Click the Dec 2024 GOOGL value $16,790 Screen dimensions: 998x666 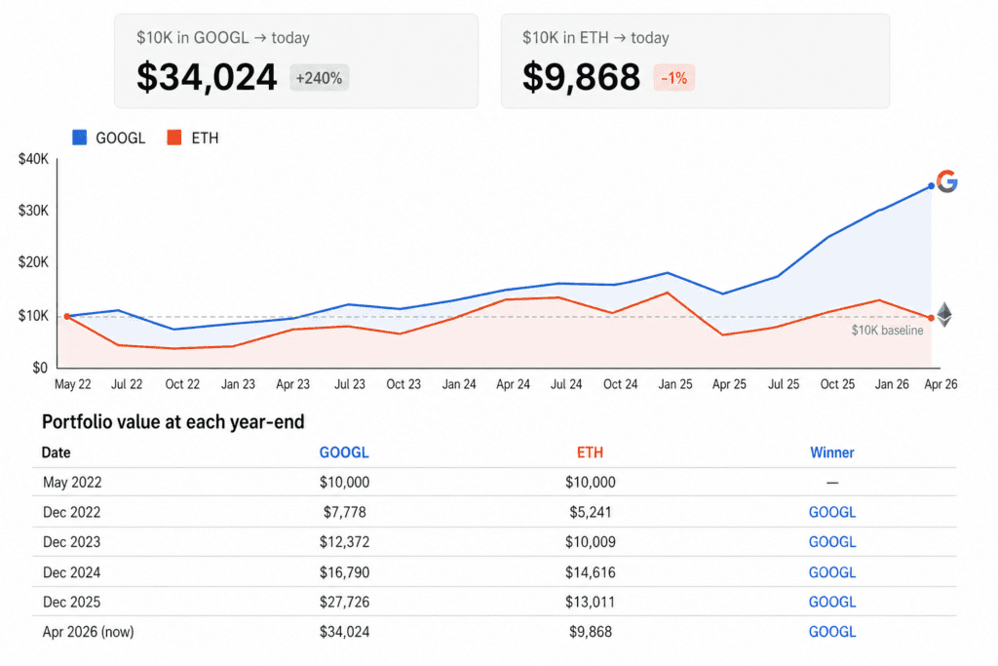(344, 572)
